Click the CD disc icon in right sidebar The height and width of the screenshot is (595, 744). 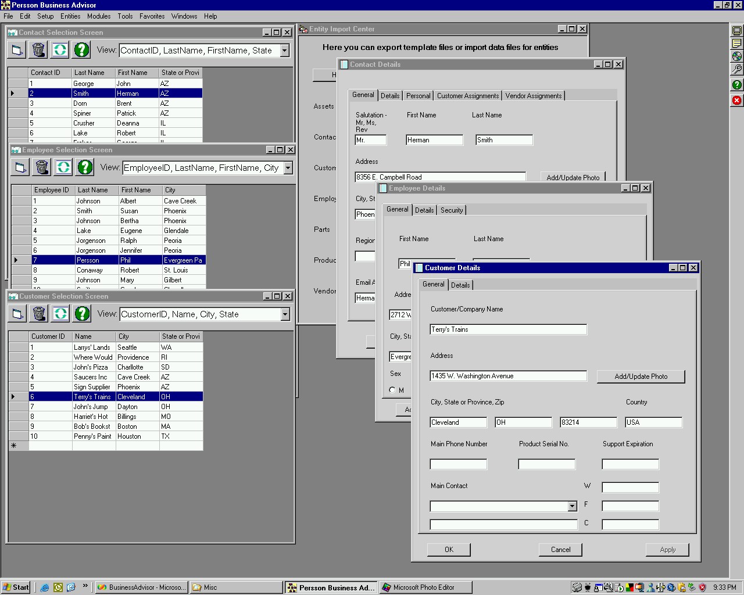(x=736, y=56)
